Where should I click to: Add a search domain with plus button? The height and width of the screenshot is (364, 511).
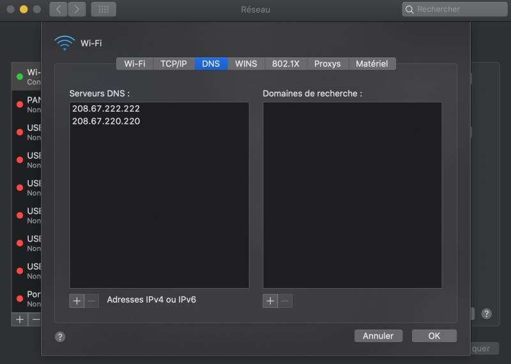[x=270, y=301]
